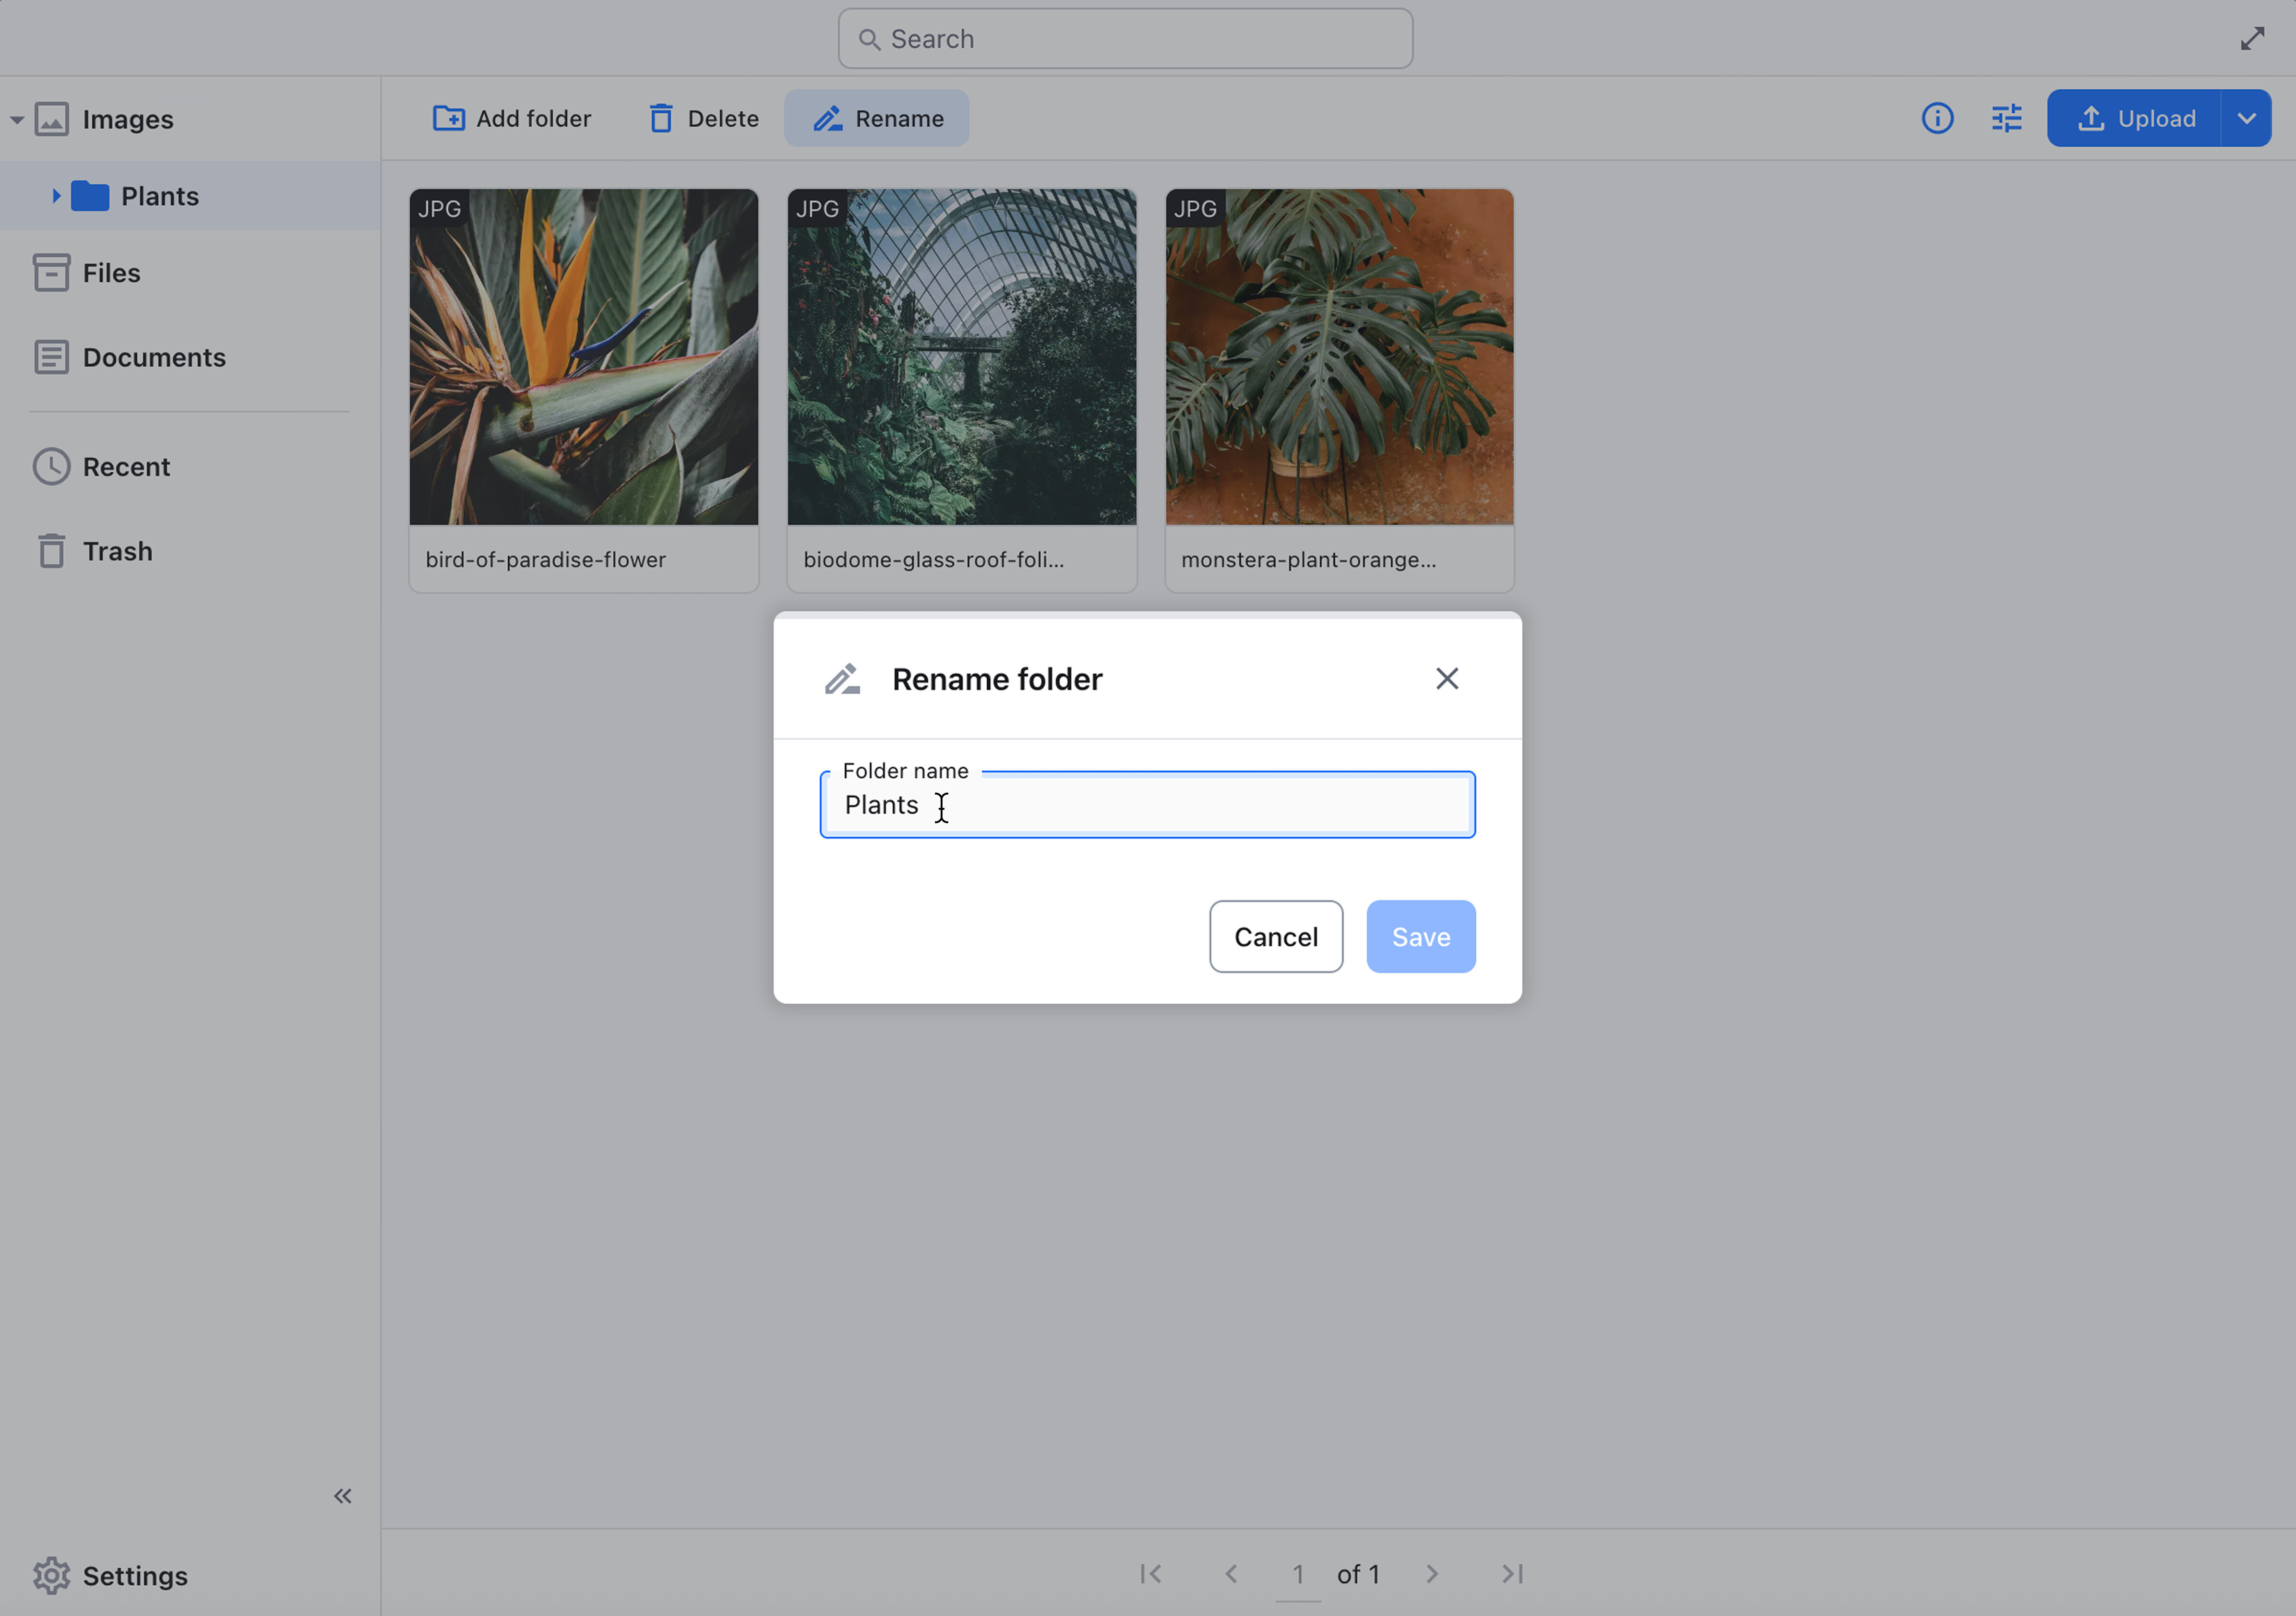
Task: Collapse the sidebar with double chevron
Action: tap(343, 1496)
